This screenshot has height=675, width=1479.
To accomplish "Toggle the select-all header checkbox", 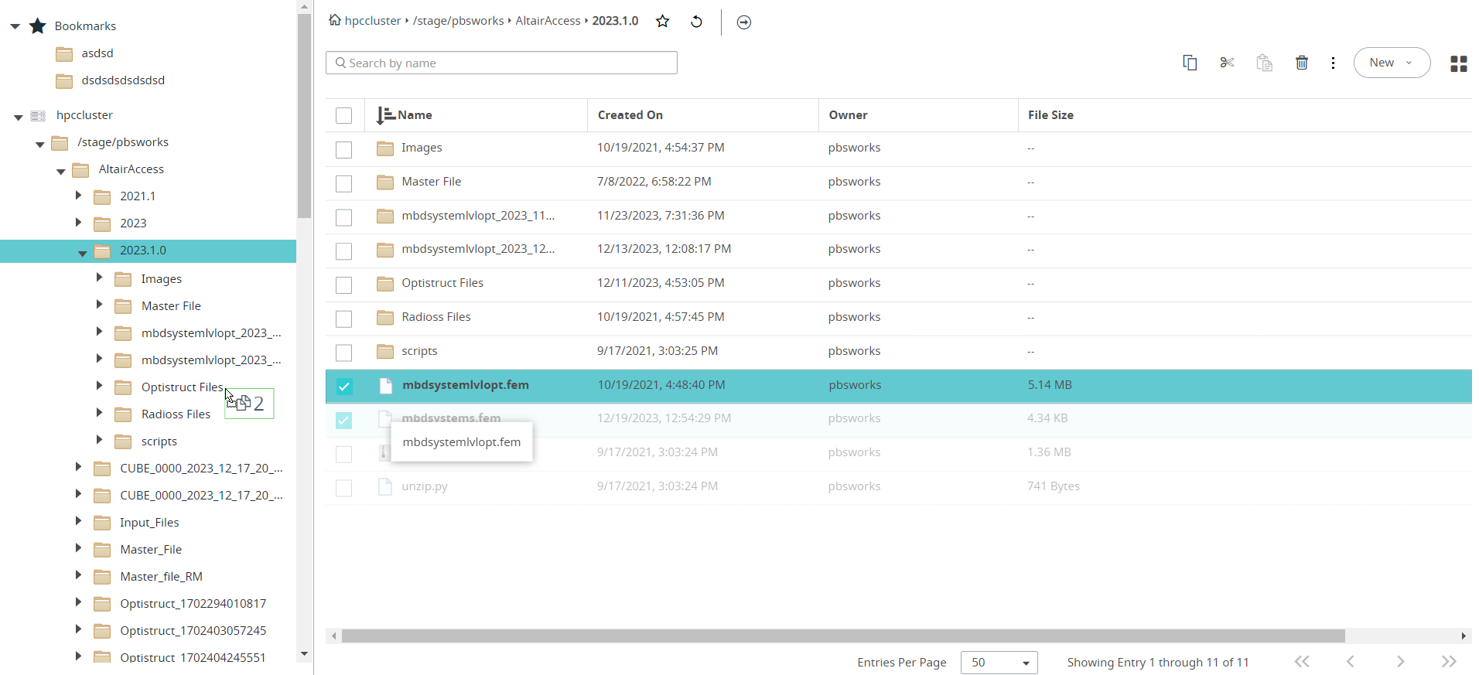I will pos(343,115).
